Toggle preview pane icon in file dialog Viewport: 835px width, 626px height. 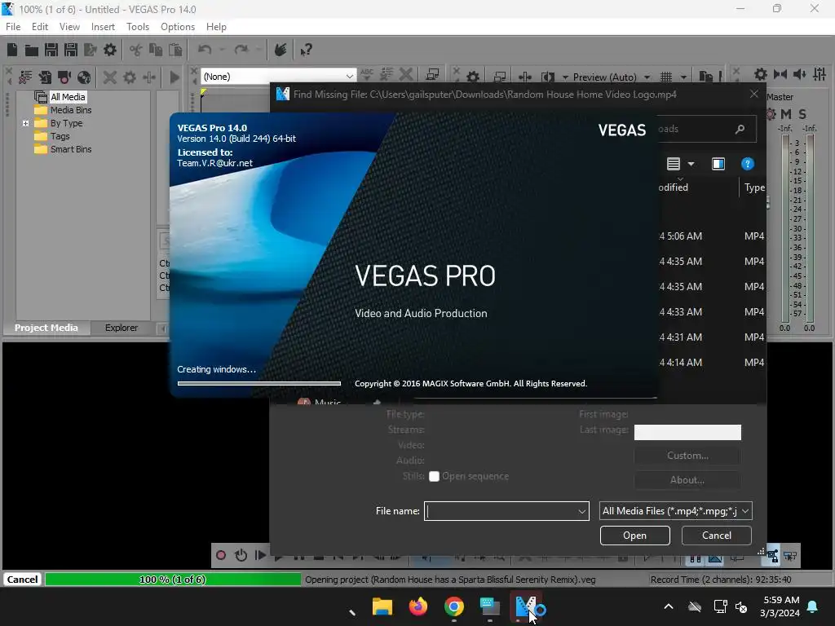pos(718,164)
